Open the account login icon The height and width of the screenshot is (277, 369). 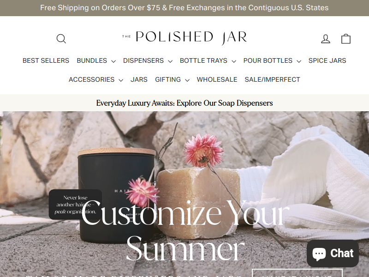(x=326, y=39)
